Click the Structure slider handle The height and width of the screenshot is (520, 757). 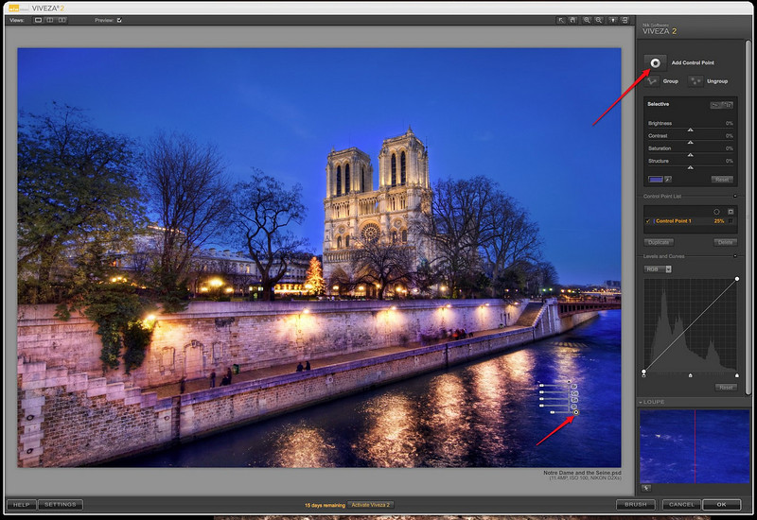click(x=691, y=167)
